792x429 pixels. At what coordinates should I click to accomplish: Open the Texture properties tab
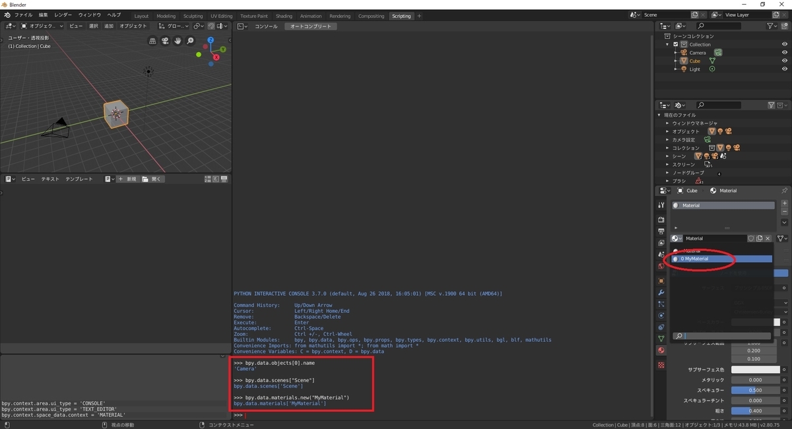(x=661, y=365)
